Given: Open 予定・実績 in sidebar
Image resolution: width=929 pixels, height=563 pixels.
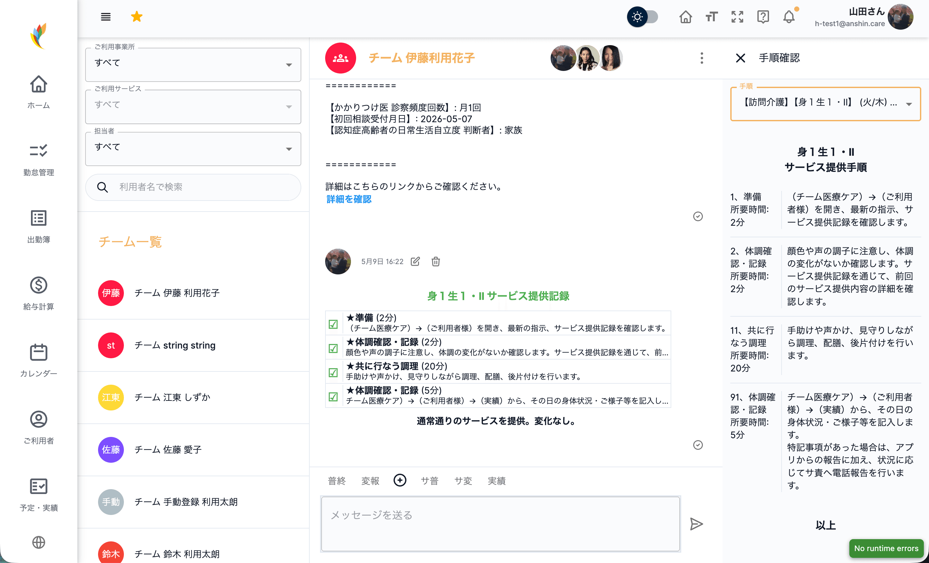Looking at the screenshot, I should pos(38,494).
